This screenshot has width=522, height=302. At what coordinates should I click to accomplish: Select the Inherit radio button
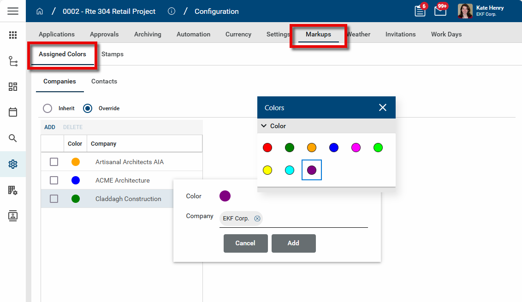tap(47, 108)
